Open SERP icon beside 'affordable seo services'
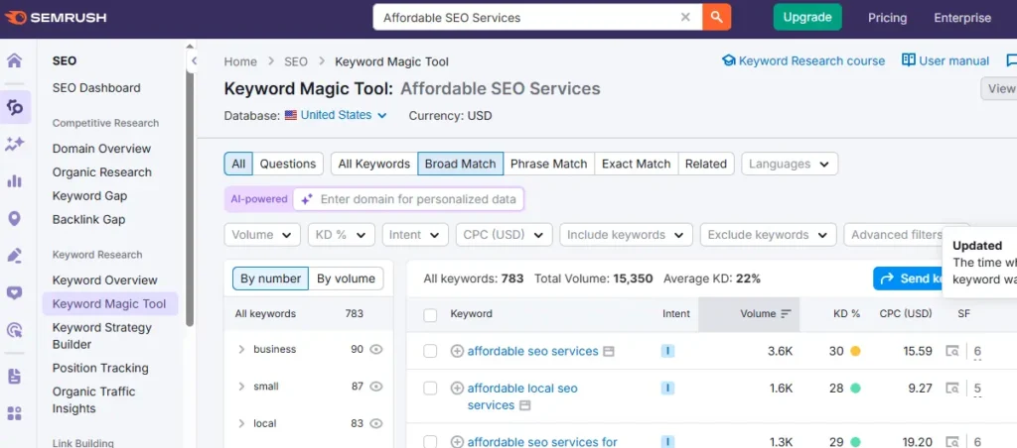Image resolution: width=1017 pixels, height=448 pixels. pyautogui.click(x=609, y=352)
